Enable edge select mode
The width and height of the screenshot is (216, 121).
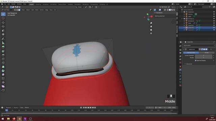click(17, 10)
